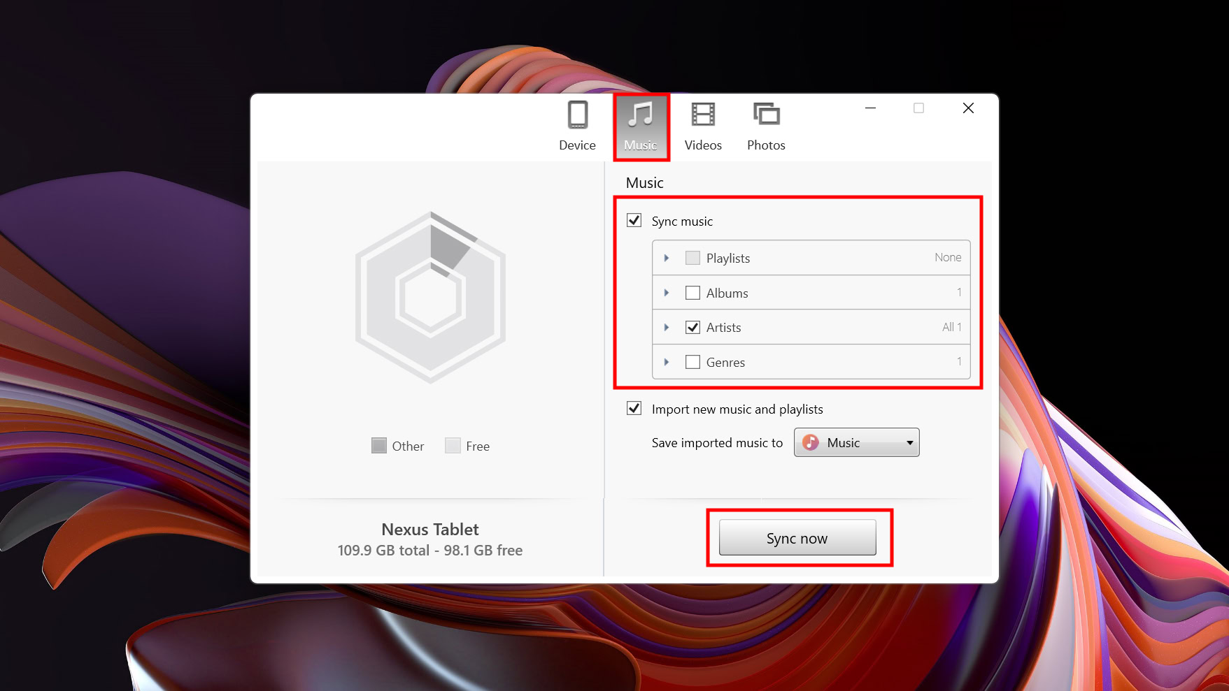
Task: Click the Free storage legend swatch
Action: pyautogui.click(x=453, y=446)
